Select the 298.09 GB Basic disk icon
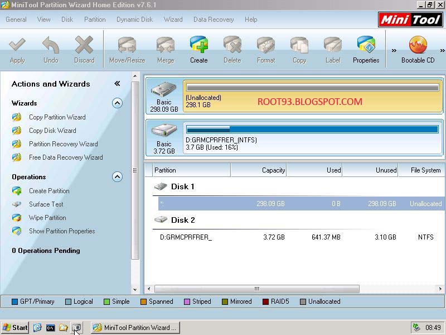 click(164, 89)
